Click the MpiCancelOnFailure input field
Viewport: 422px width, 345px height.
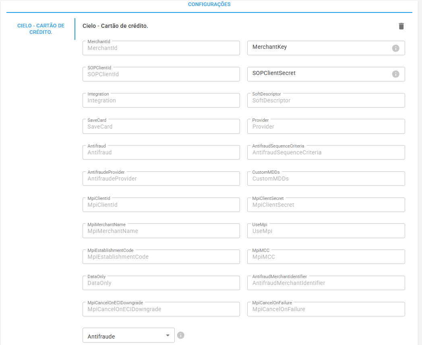[326, 309]
